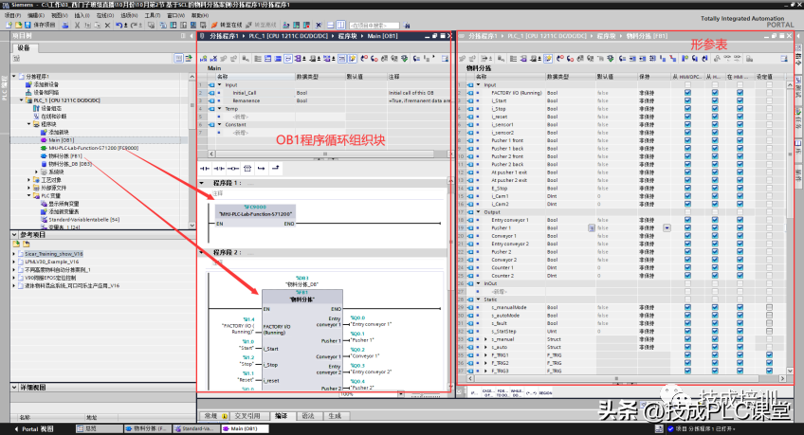Click 添加新设备 in project tree
The width and height of the screenshot is (804, 435).
pyautogui.click(x=46, y=84)
